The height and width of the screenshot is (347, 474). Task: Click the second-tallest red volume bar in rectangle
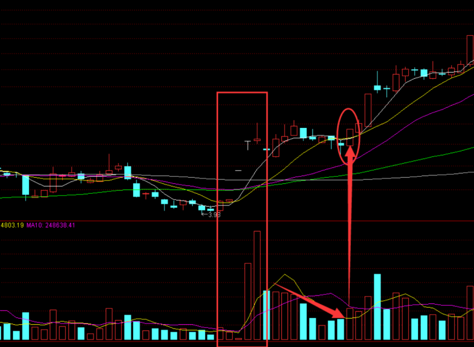[248, 301]
